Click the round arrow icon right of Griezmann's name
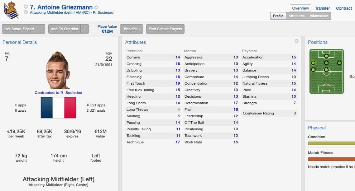Image resolution: width=355 pixels, height=191 pixels. tap(96, 7)
